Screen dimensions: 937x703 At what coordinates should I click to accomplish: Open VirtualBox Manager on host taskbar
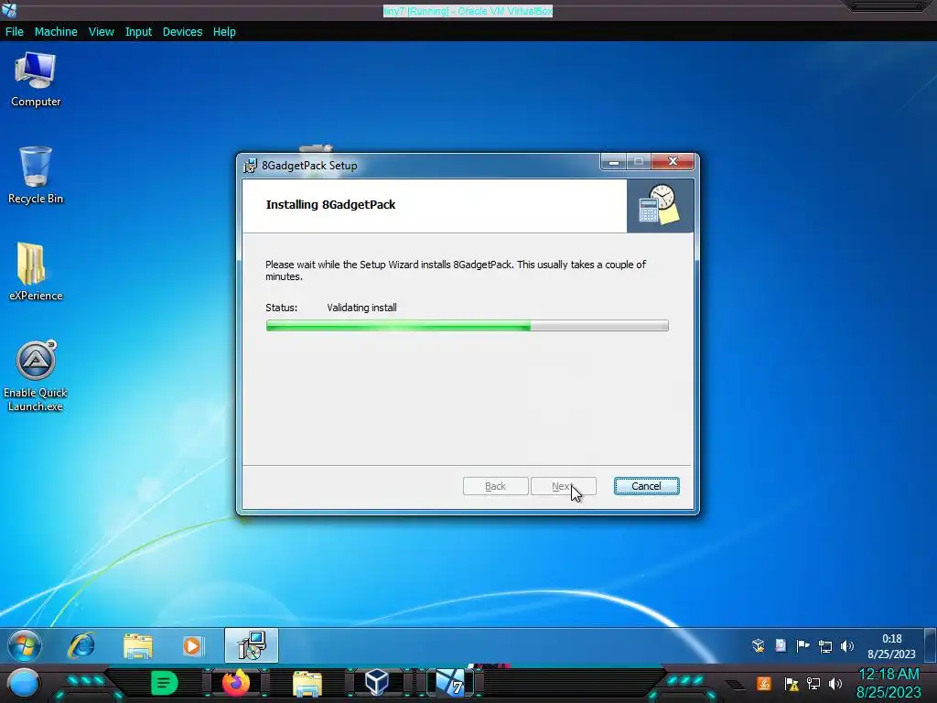point(377,683)
